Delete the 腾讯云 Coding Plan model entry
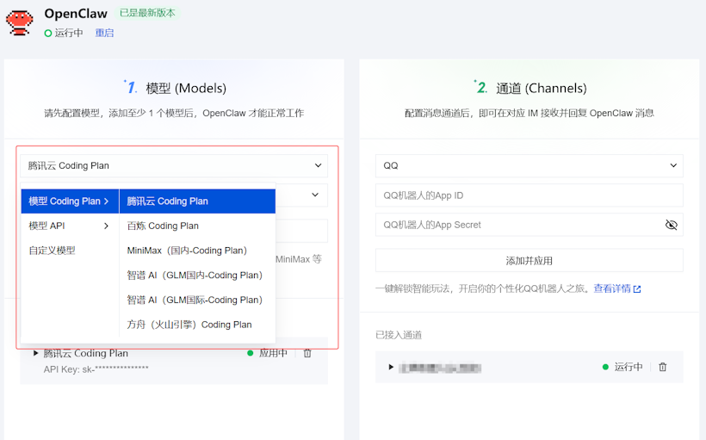 (307, 353)
